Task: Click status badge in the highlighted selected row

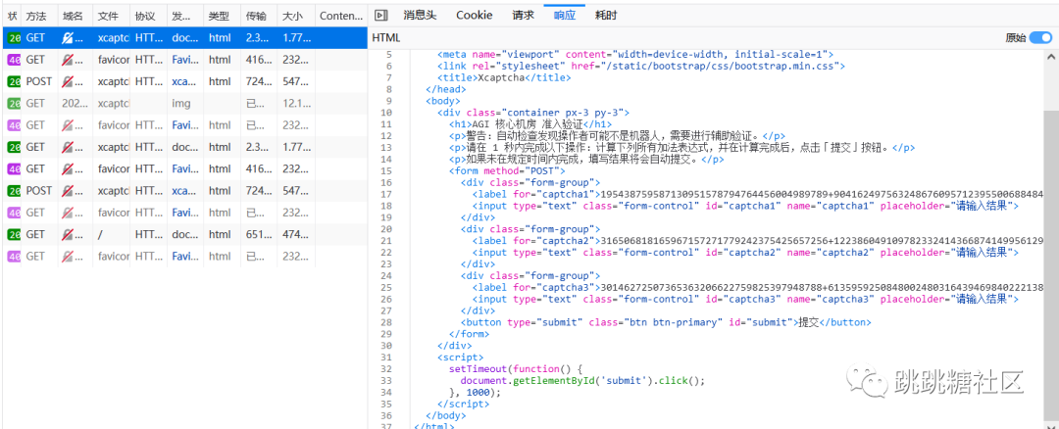Action: pos(14,38)
